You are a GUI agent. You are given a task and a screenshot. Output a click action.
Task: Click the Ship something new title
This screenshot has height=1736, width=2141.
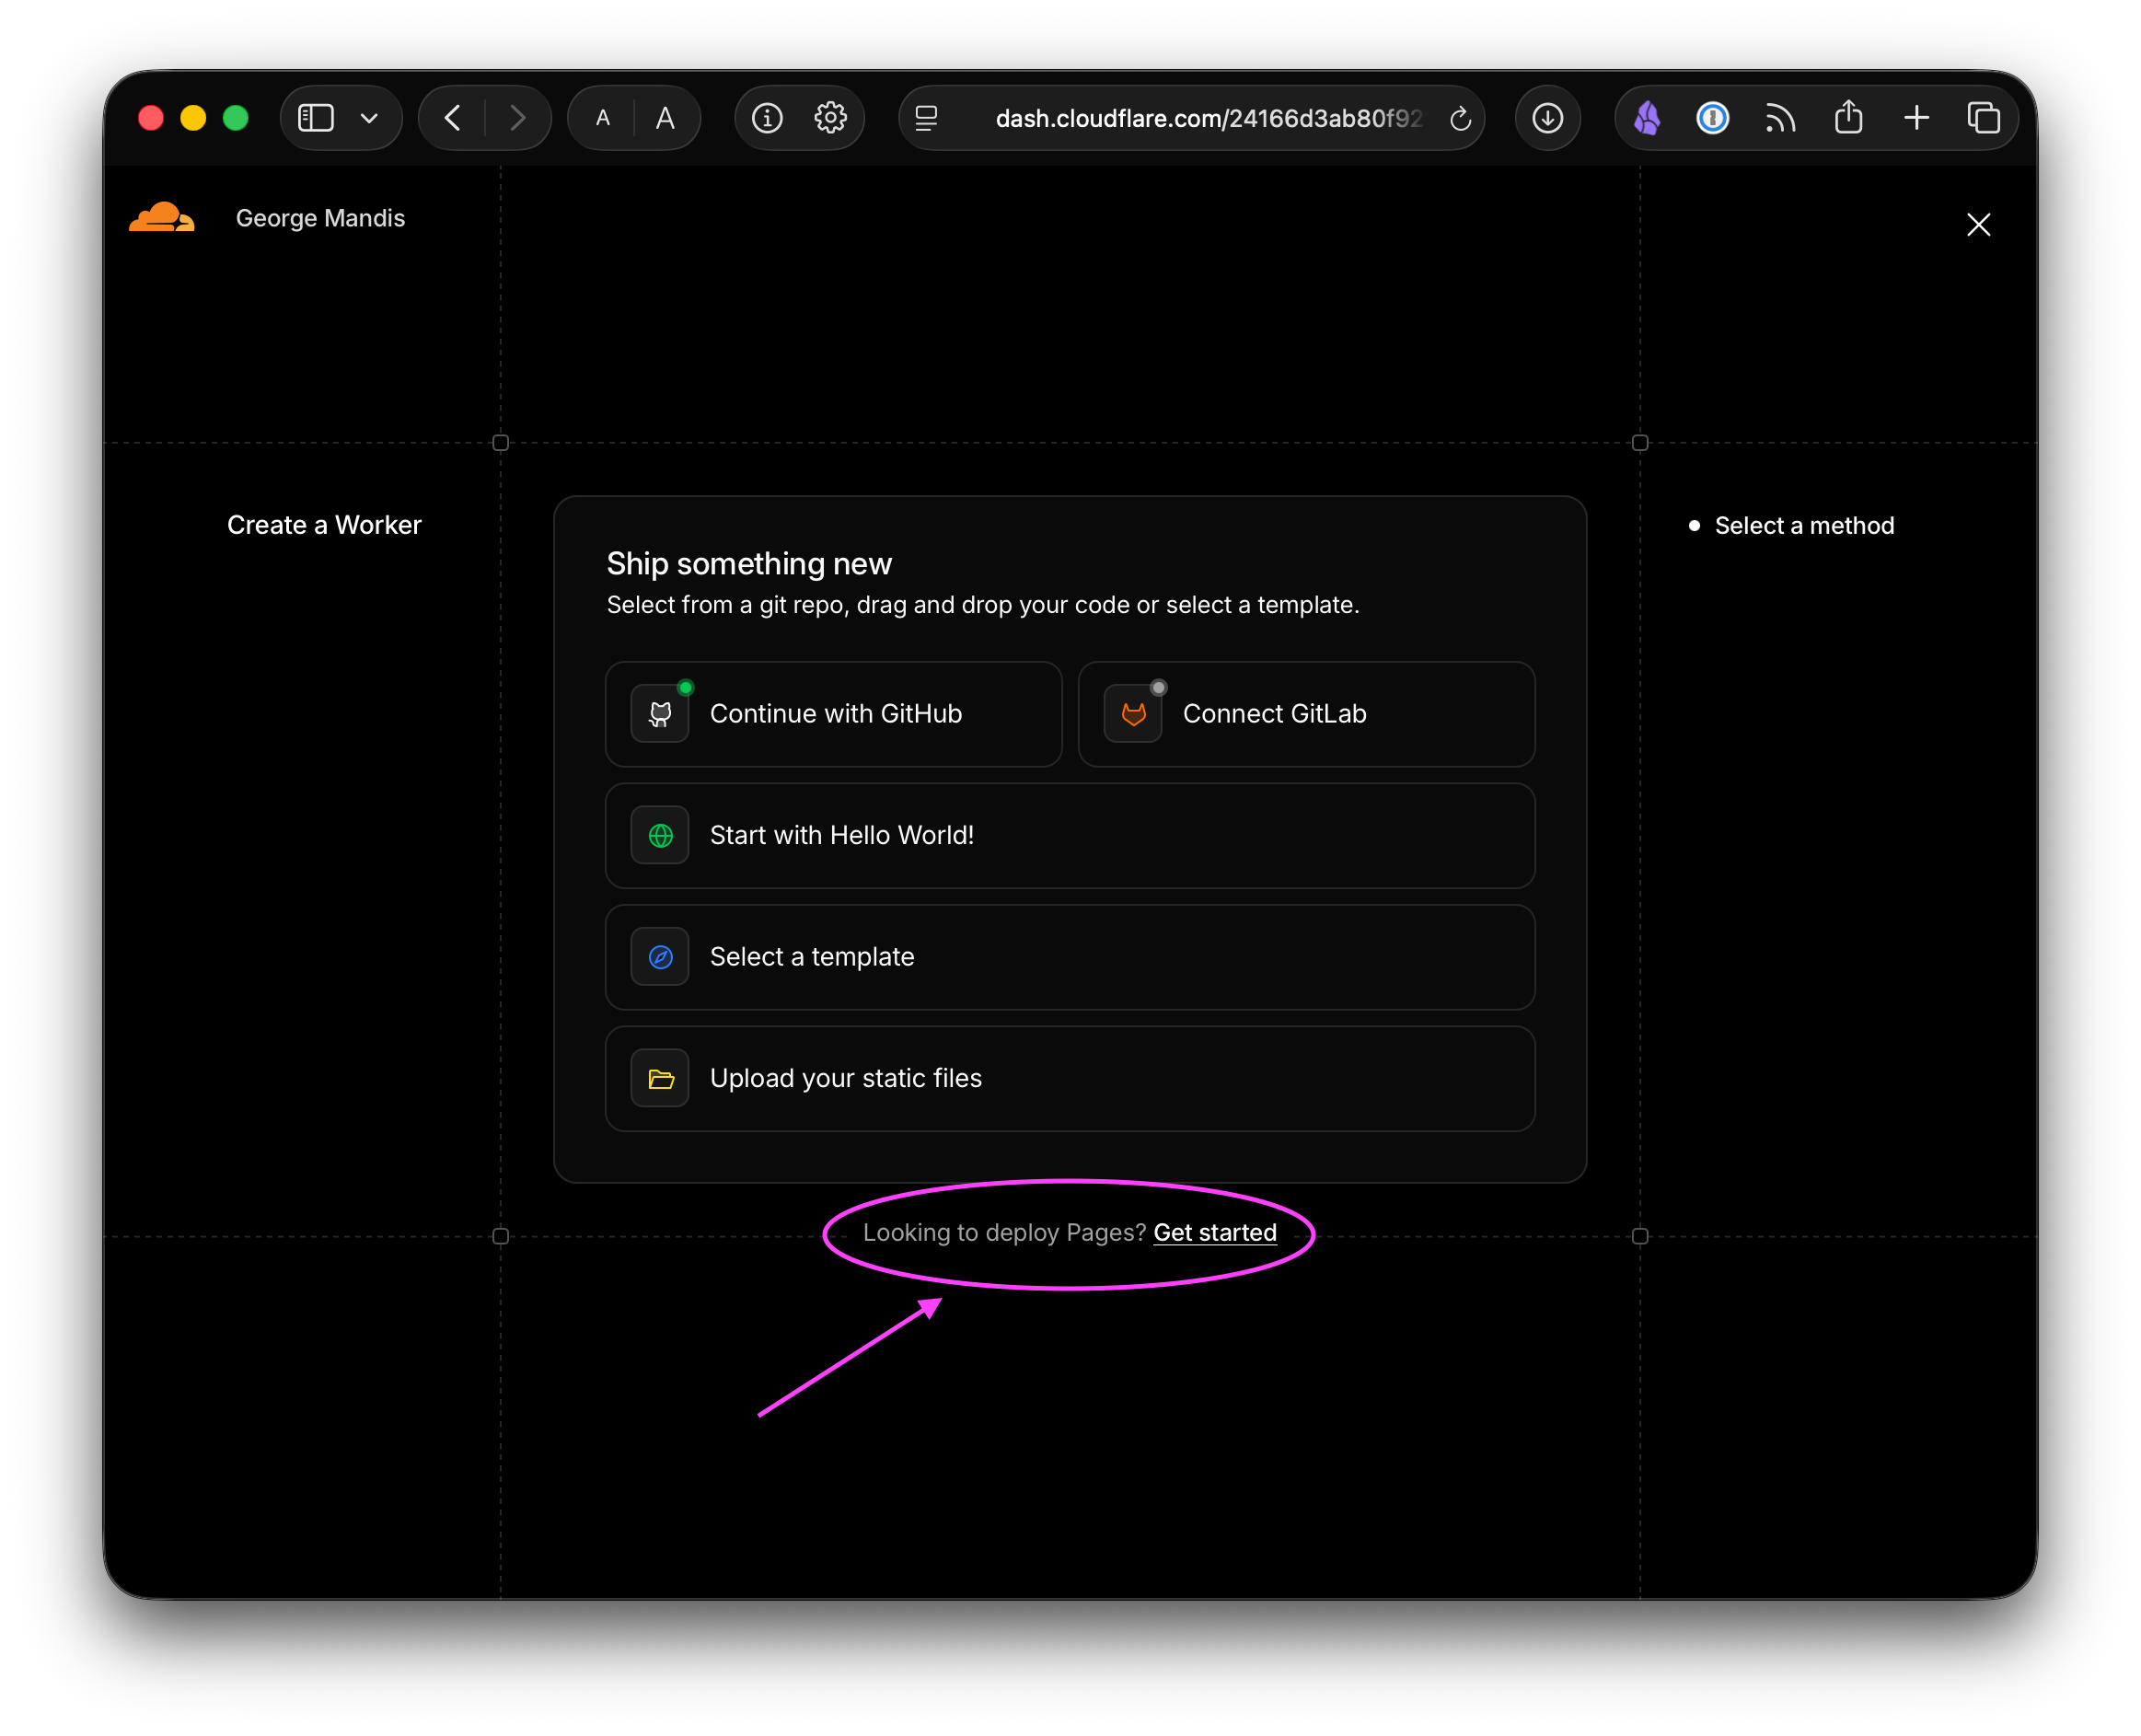point(749,564)
